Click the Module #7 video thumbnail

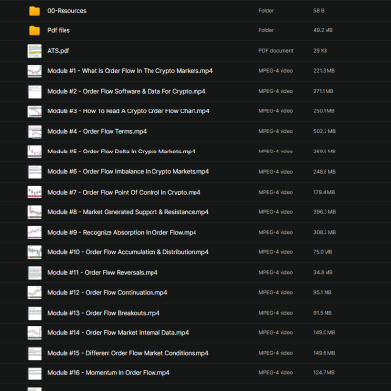pos(34,193)
